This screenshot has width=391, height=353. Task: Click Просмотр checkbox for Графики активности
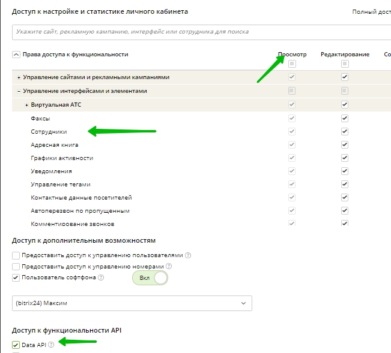292,158
